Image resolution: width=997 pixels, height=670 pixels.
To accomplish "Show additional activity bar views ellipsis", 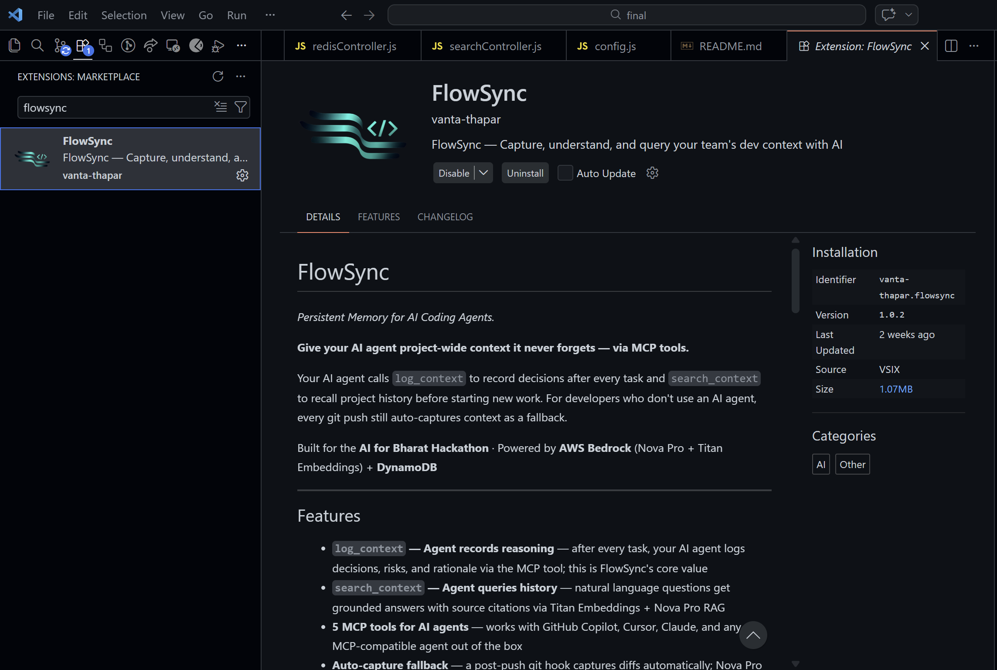I will pyautogui.click(x=241, y=45).
